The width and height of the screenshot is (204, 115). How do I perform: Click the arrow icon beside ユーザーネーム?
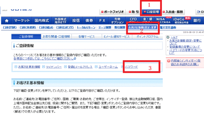[x=96, y=67]
